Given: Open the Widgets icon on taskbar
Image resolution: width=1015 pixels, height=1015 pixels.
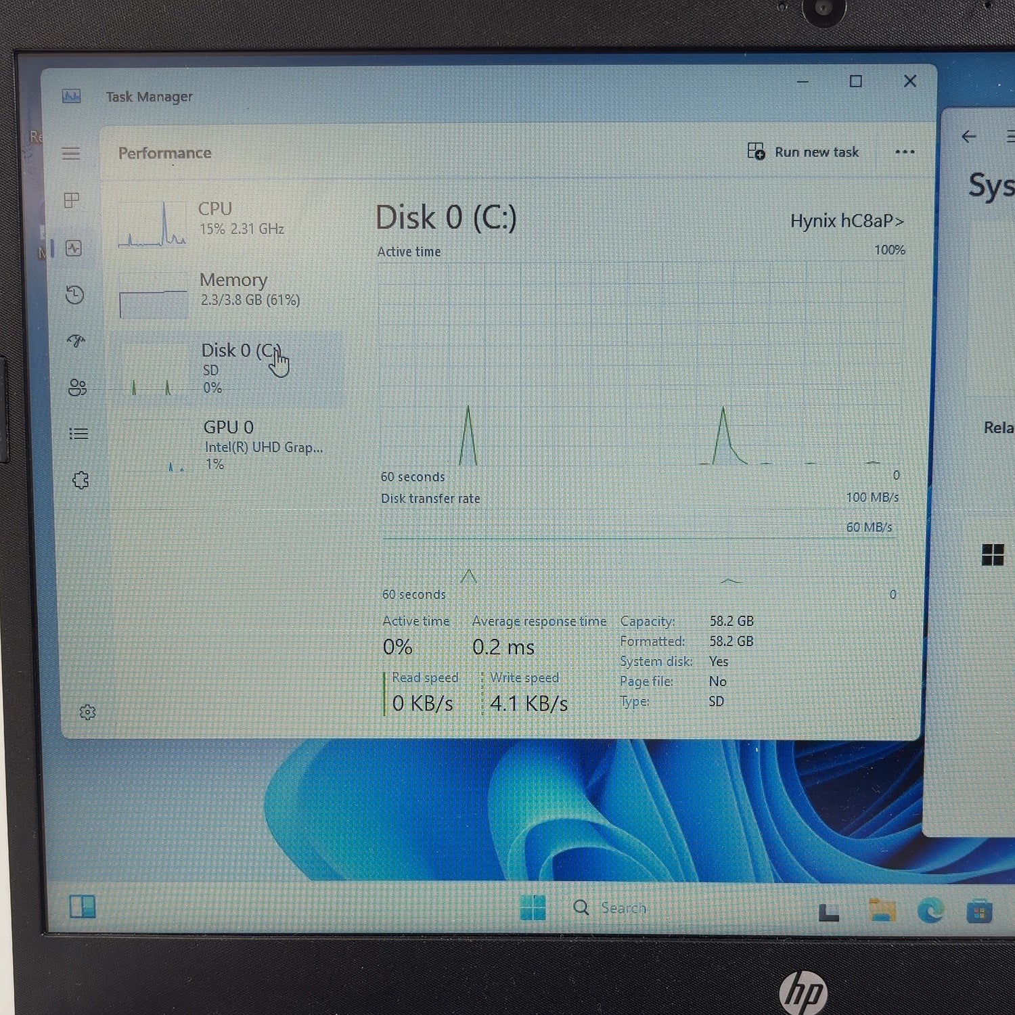Looking at the screenshot, I should click(x=83, y=907).
